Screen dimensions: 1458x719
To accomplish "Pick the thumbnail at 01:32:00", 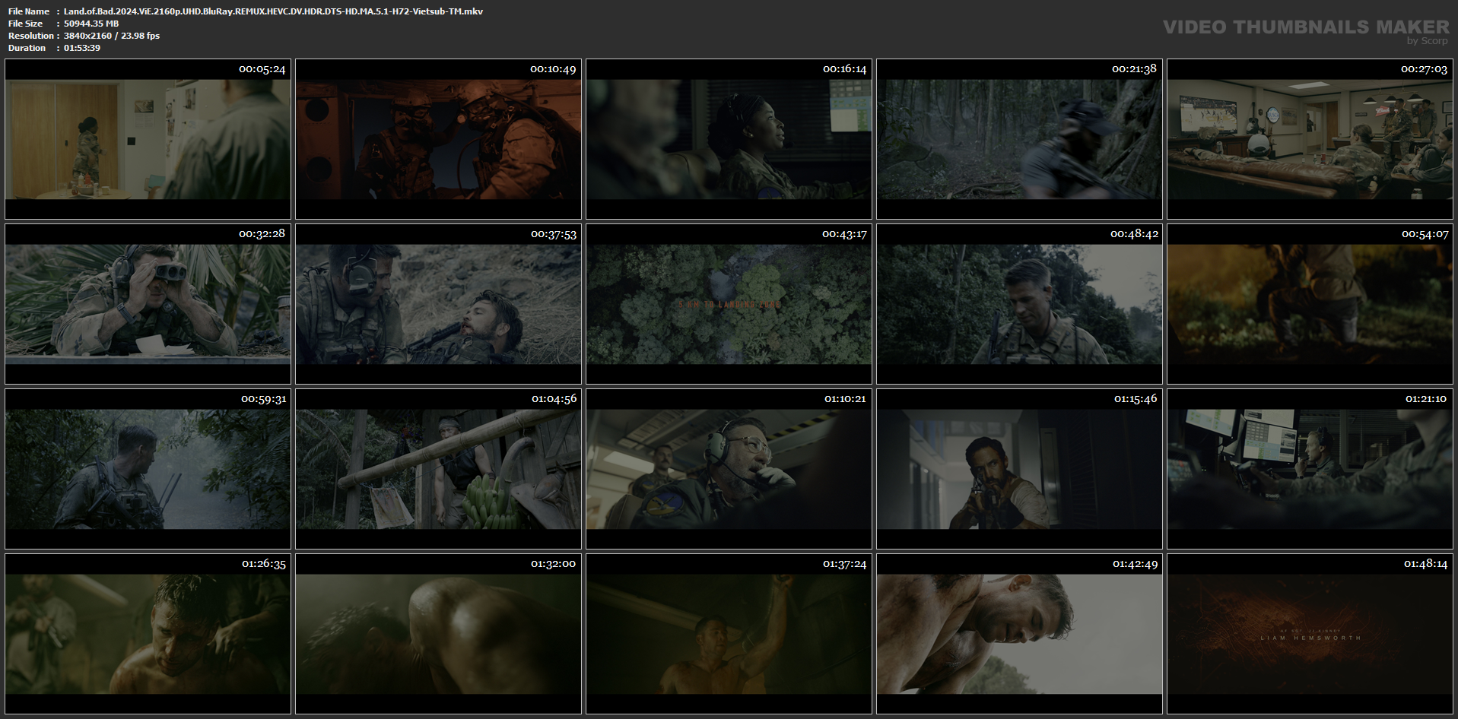I will [x=438, y=634].
